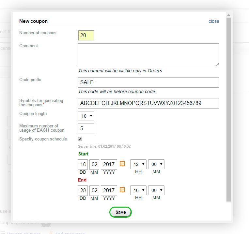
Task: Click the Maximum number of usage field
Action: coord(86,129)
